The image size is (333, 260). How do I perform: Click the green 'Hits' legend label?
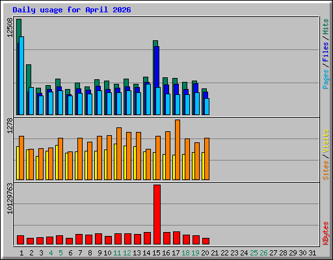[x=326, y=27]
